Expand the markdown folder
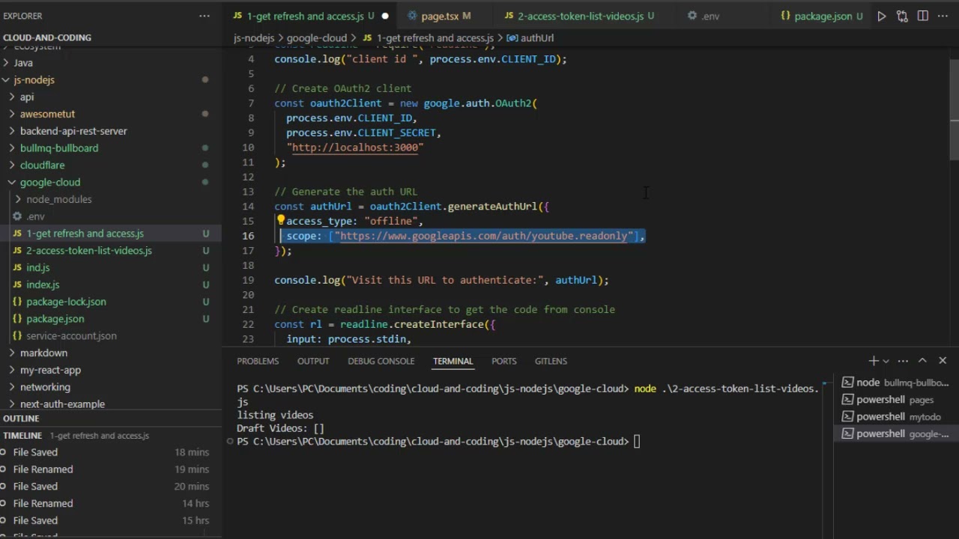The image size is (959, 539). pos(111,353)
